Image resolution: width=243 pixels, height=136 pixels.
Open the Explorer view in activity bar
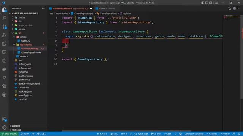pyautogui.click(x=4, y=10)
